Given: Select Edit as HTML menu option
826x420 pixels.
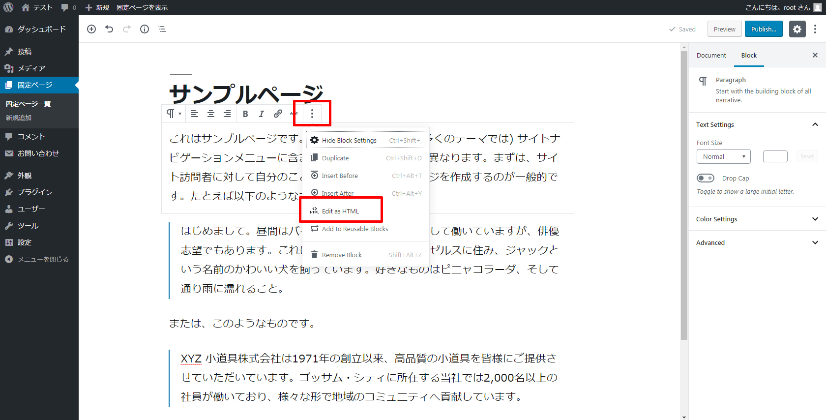Looking at the screenshot, I should coord(340,211).
